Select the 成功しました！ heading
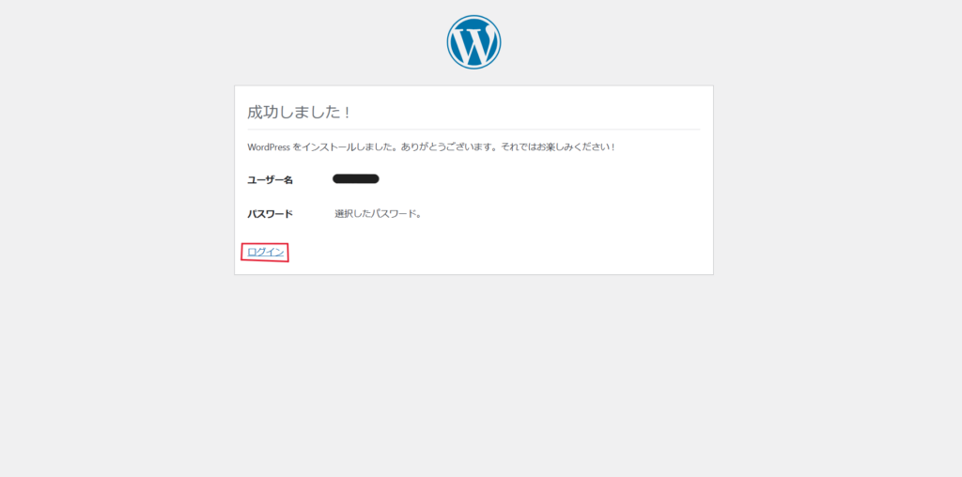The height and width of the screenshot is (477, 962). 299,112
